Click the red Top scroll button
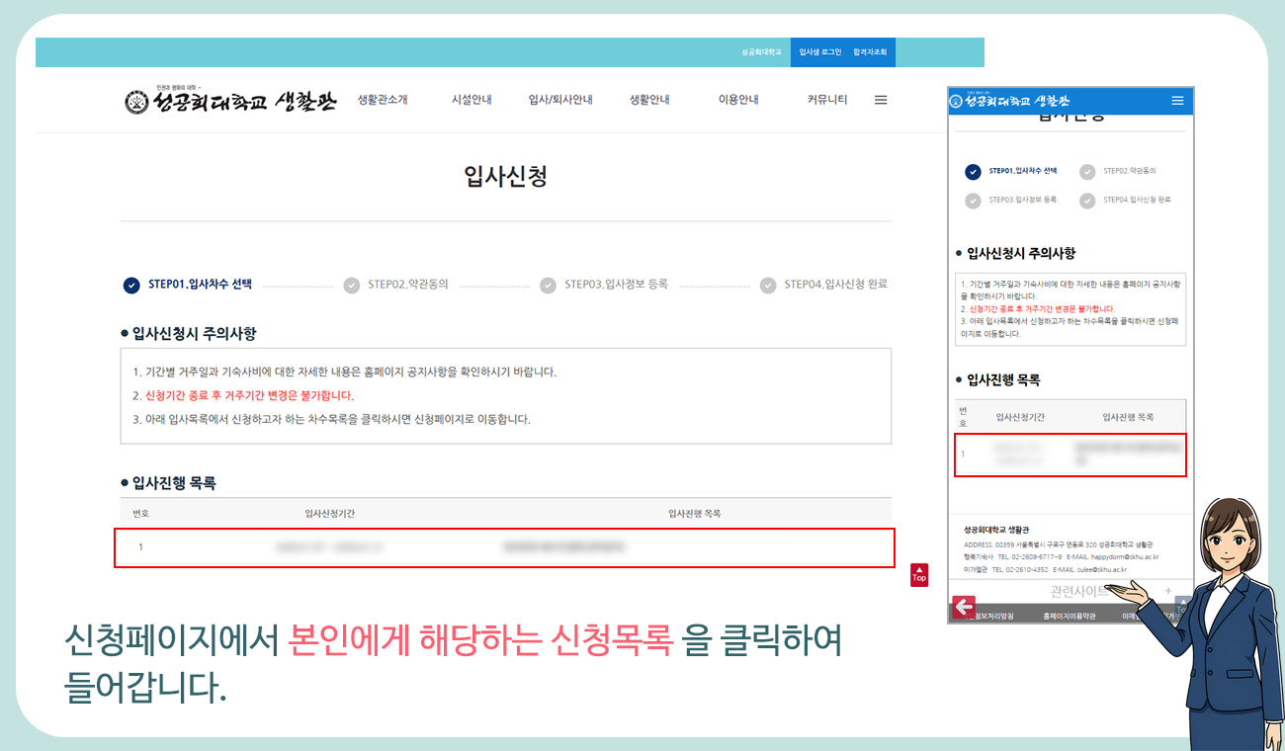1285x751 pixels. [919, 575]
